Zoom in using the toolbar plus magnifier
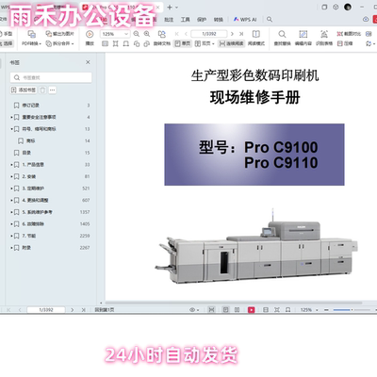The image size is (377, 377). click(147, 34)
